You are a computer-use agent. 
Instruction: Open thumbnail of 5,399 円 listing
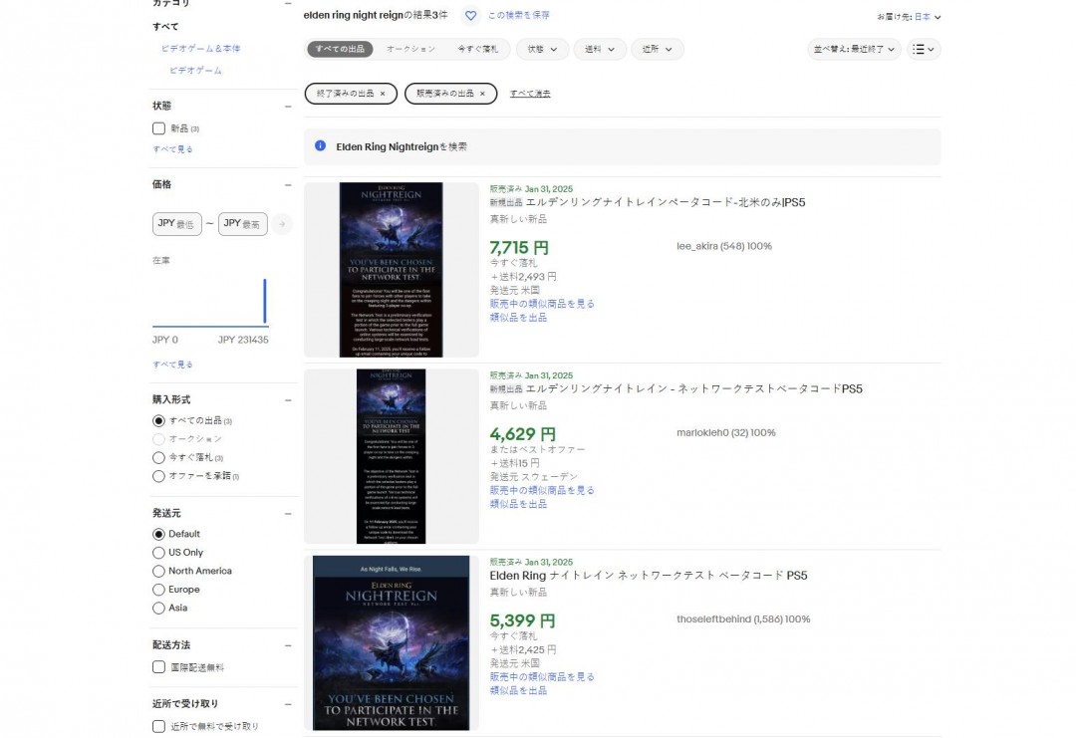[x=392, y=642]
